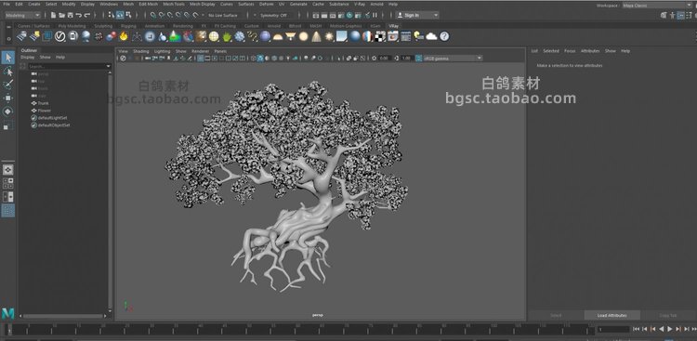Open the viewport Lighting menu
Image resolution: width=697 pixels, height=341 pixels.
click(163, 51)
